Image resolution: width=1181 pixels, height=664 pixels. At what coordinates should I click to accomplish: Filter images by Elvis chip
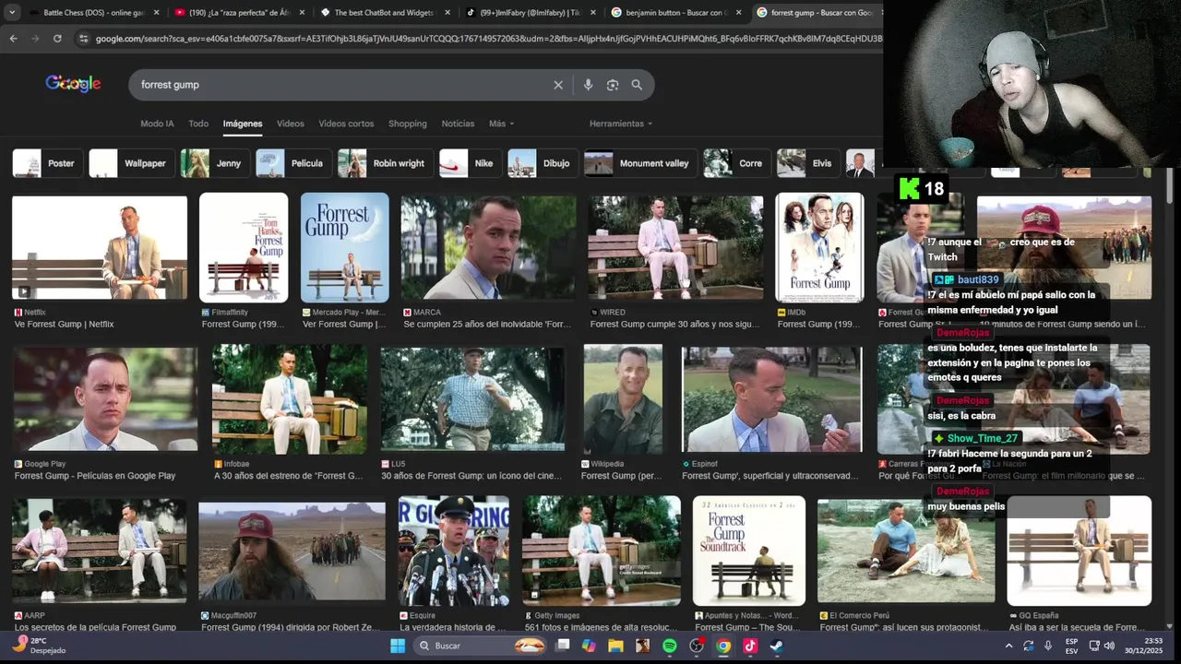click(x=806, y=163)
